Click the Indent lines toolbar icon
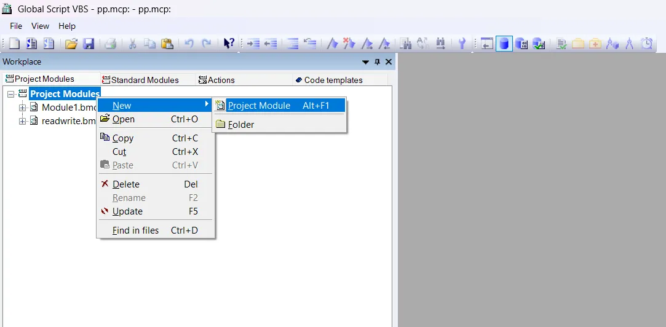The width and height of the screenshot is (666, 327). 253,43
